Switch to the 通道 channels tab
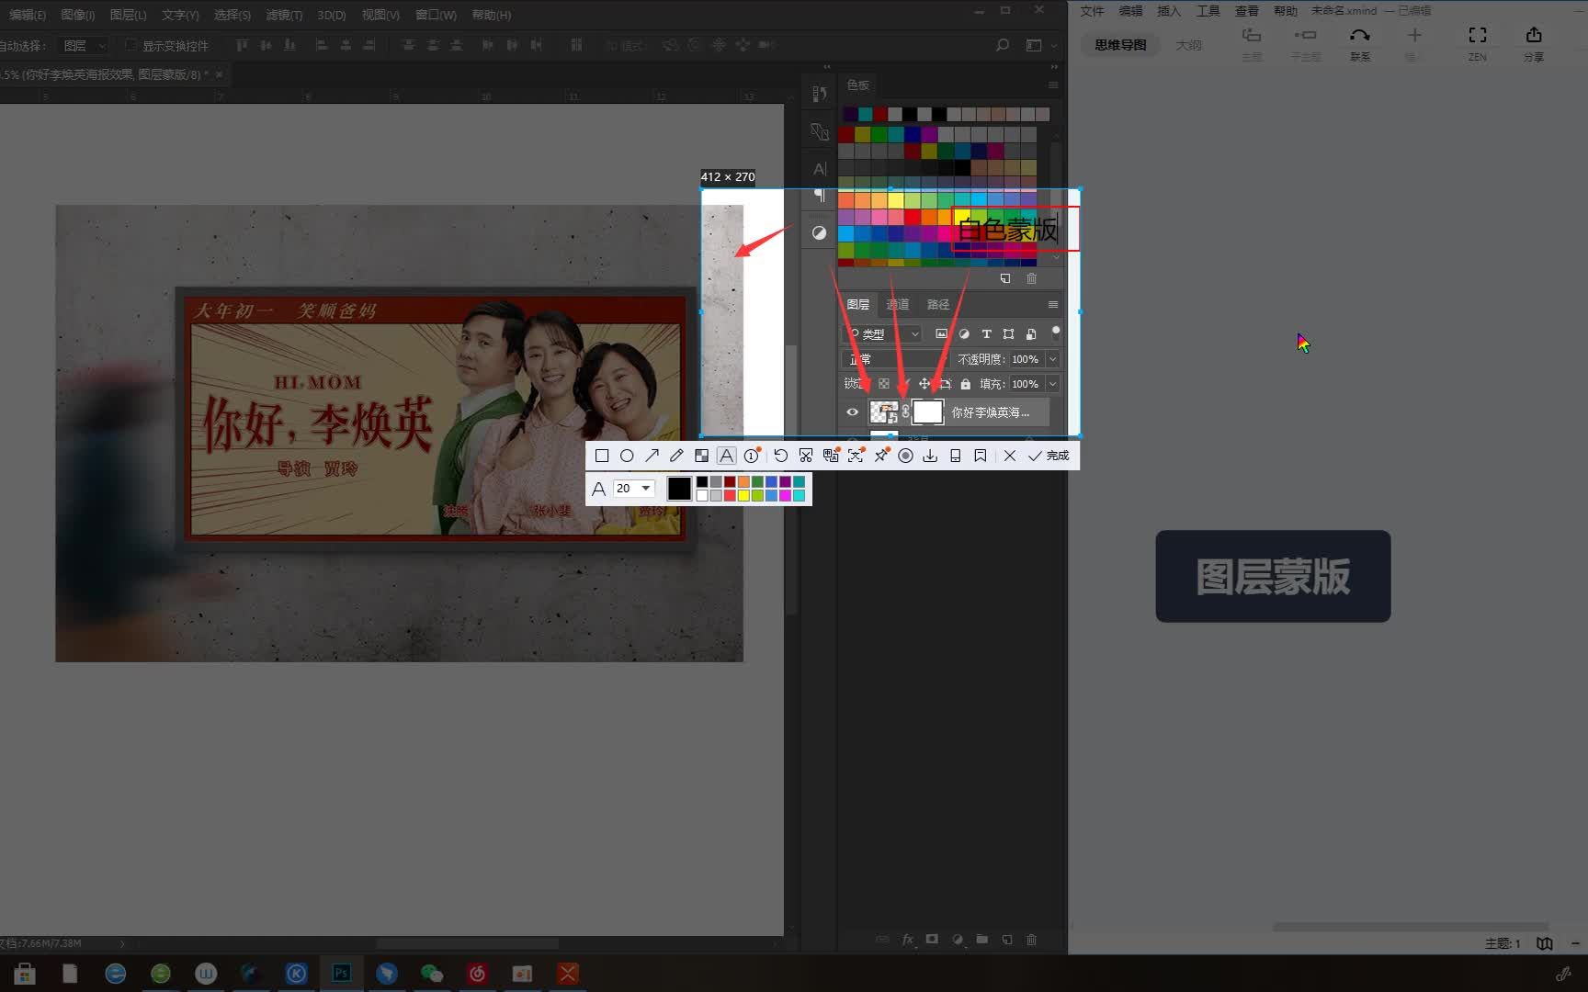 point(898,304)
